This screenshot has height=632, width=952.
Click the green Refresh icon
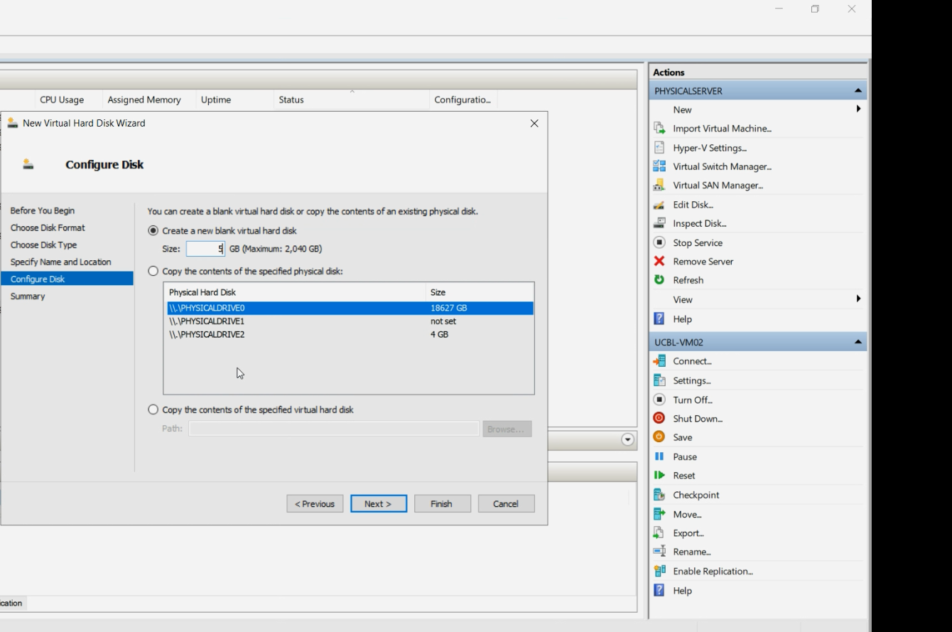pyautogui.click(x=659, y=280)
